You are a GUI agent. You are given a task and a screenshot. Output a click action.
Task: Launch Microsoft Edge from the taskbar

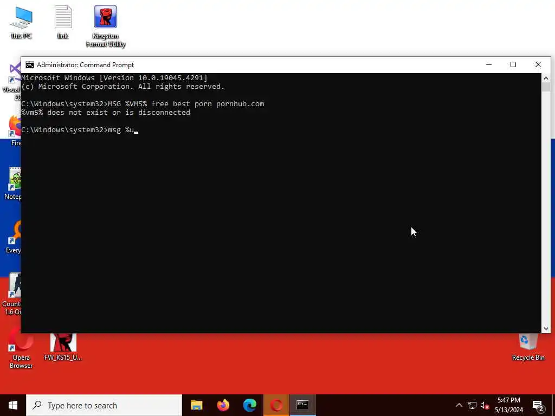click(x=249, y=405)
